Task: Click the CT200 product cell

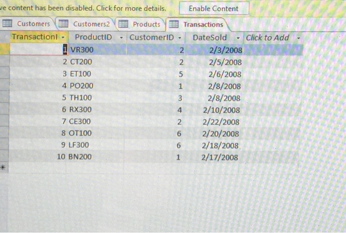Action: (x=97, y=62)
